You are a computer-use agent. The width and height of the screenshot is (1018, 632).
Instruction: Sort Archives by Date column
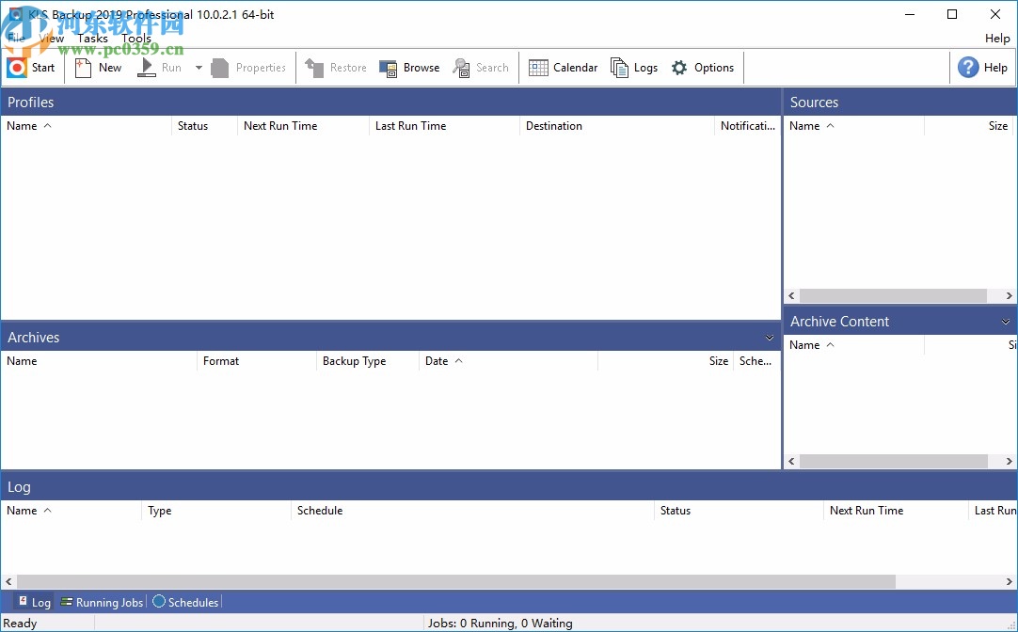(508, 361)
